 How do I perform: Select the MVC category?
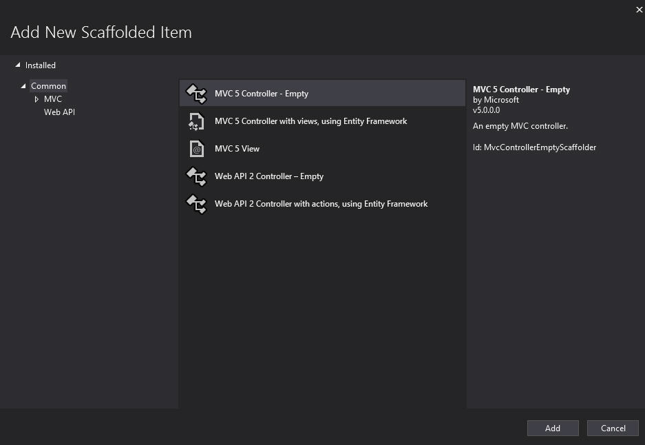(53, 99)
